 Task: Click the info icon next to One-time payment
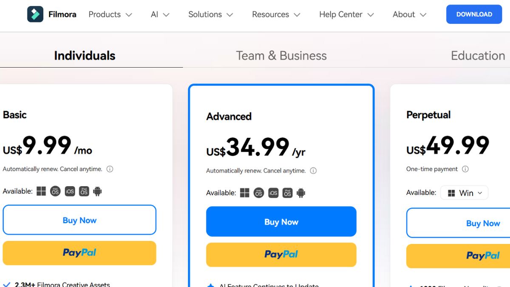(x=465, y=169)
